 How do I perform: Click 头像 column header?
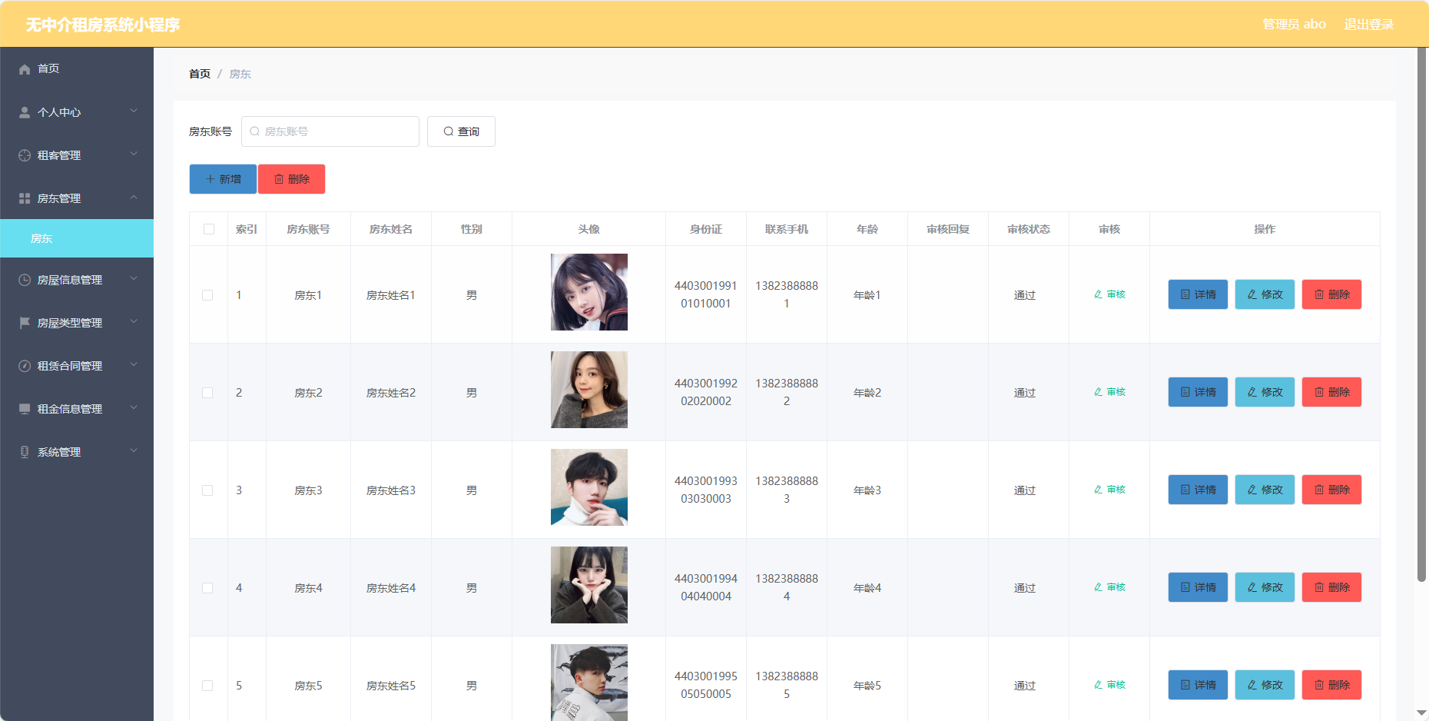tap(589, 229)
